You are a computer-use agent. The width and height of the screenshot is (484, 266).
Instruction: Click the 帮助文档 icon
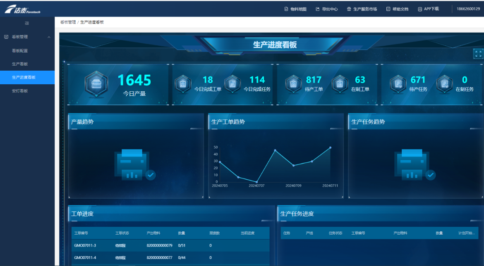[388, 9]
